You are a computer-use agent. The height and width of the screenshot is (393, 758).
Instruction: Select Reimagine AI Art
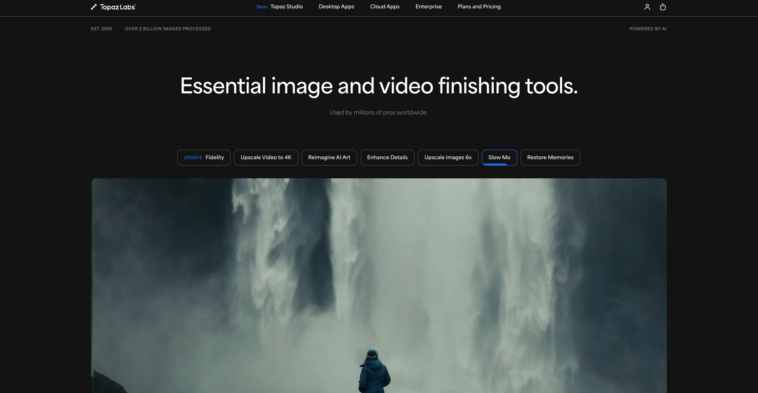329,157
